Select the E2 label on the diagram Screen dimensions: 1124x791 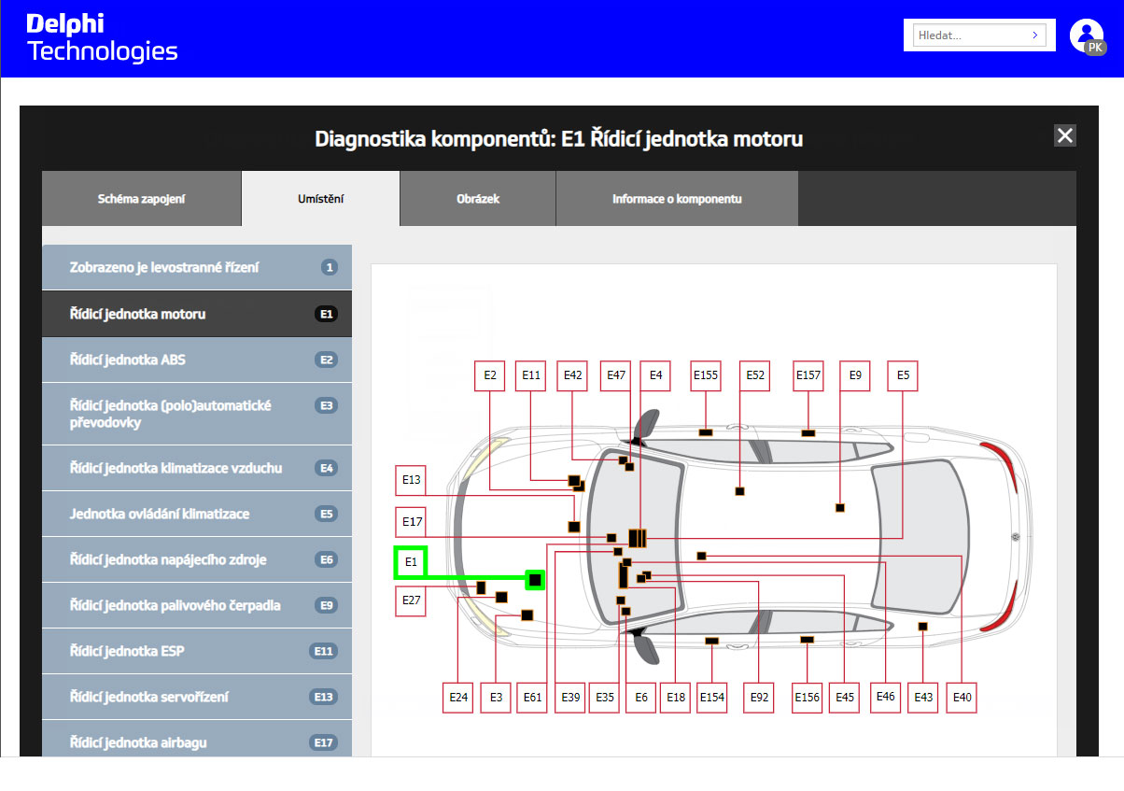(490, 375)
